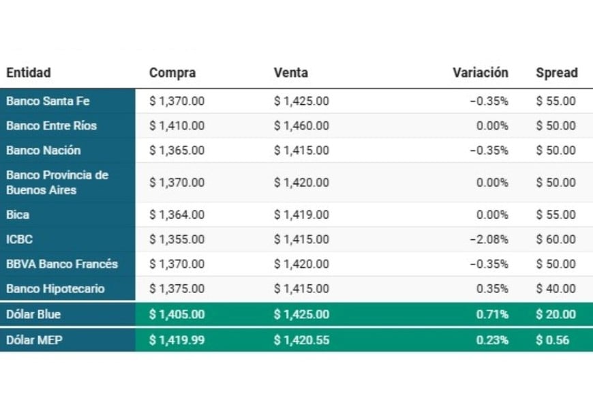
Task: Select the Venta column header
Action: point(291,73)
